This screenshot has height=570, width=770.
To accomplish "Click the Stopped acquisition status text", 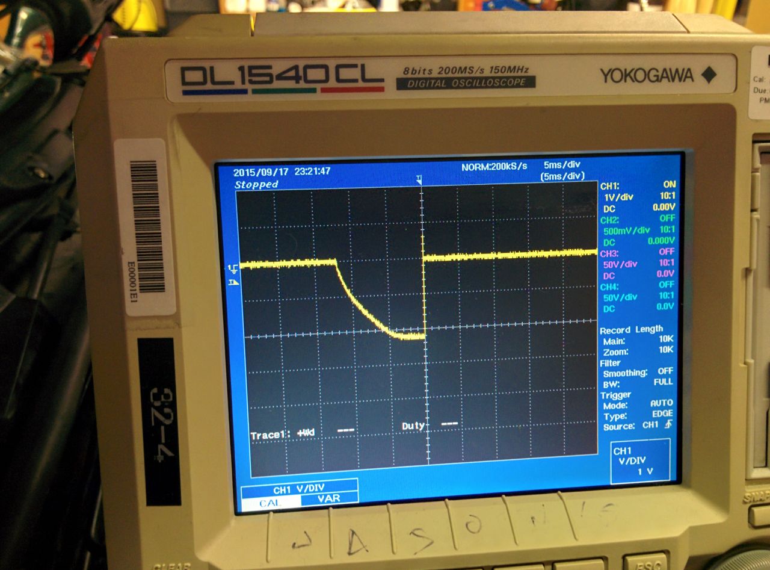I will (x=256, y=184).
